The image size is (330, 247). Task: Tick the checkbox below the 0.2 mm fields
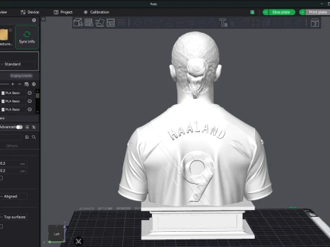point(1,178)
